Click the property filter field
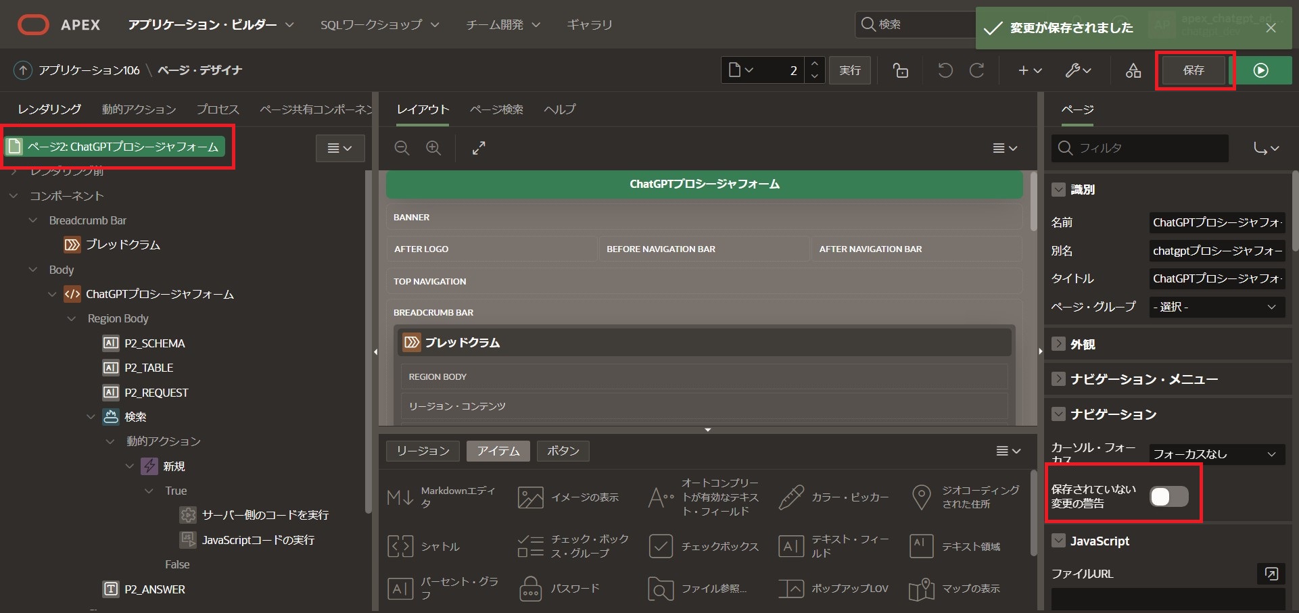Image resolution: width=1299 pixels, height=613 pixels. (1139, 148)
